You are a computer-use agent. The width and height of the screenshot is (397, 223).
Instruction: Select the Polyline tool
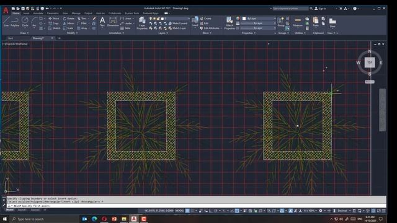[15, 22]
